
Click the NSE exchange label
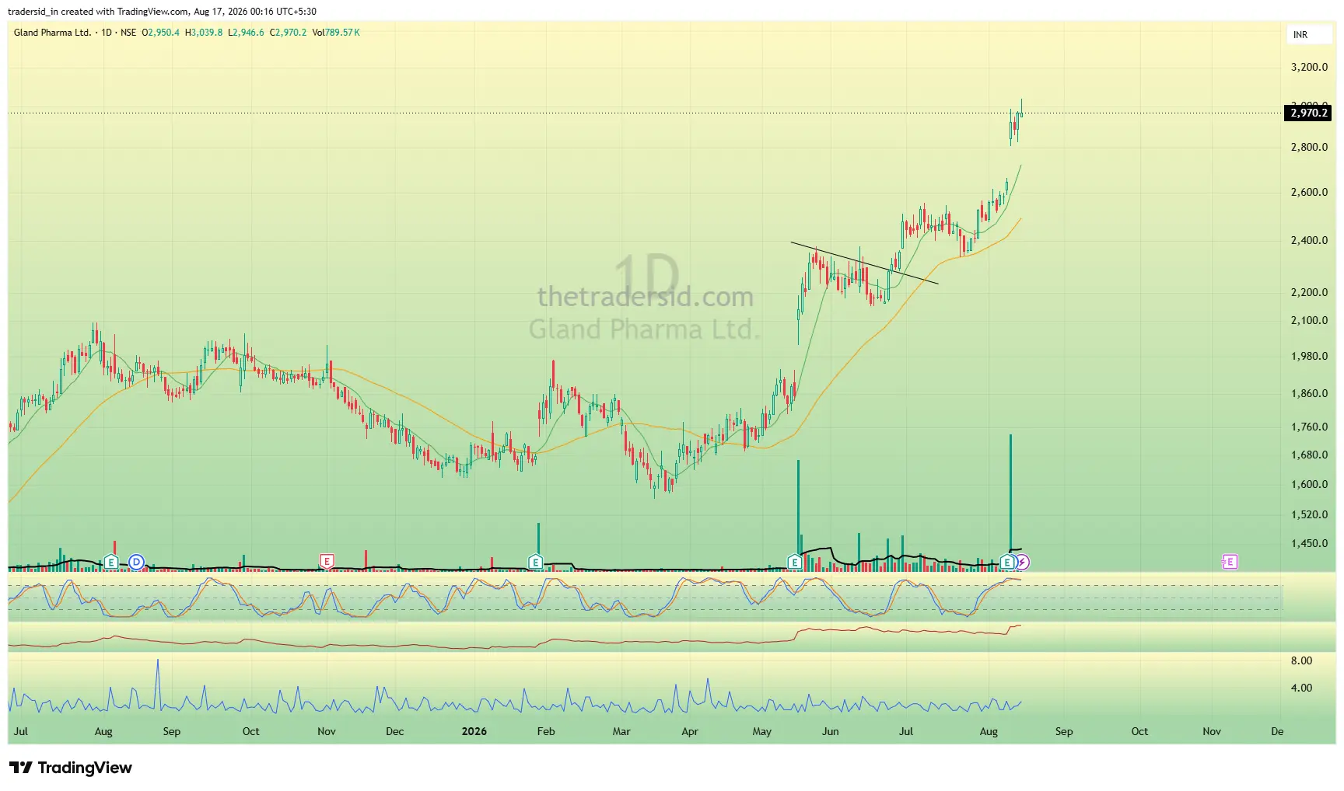128,33
